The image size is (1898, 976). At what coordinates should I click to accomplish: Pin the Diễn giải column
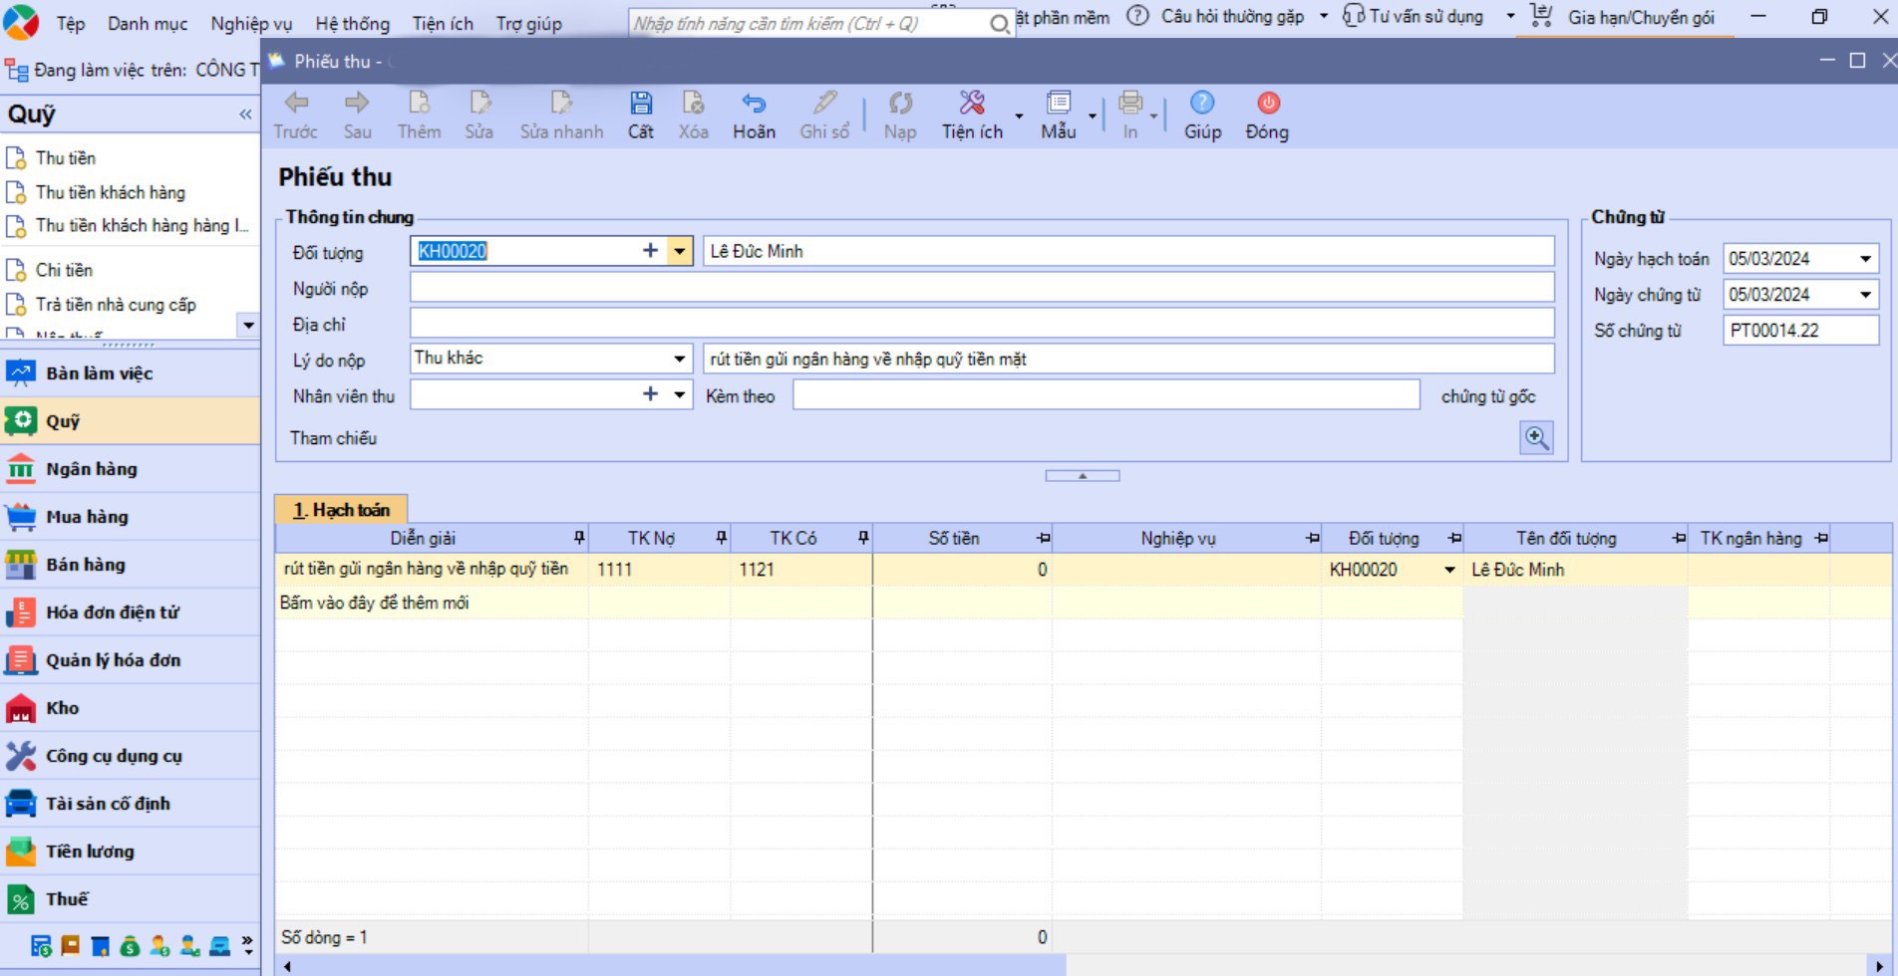click(579, 538)
